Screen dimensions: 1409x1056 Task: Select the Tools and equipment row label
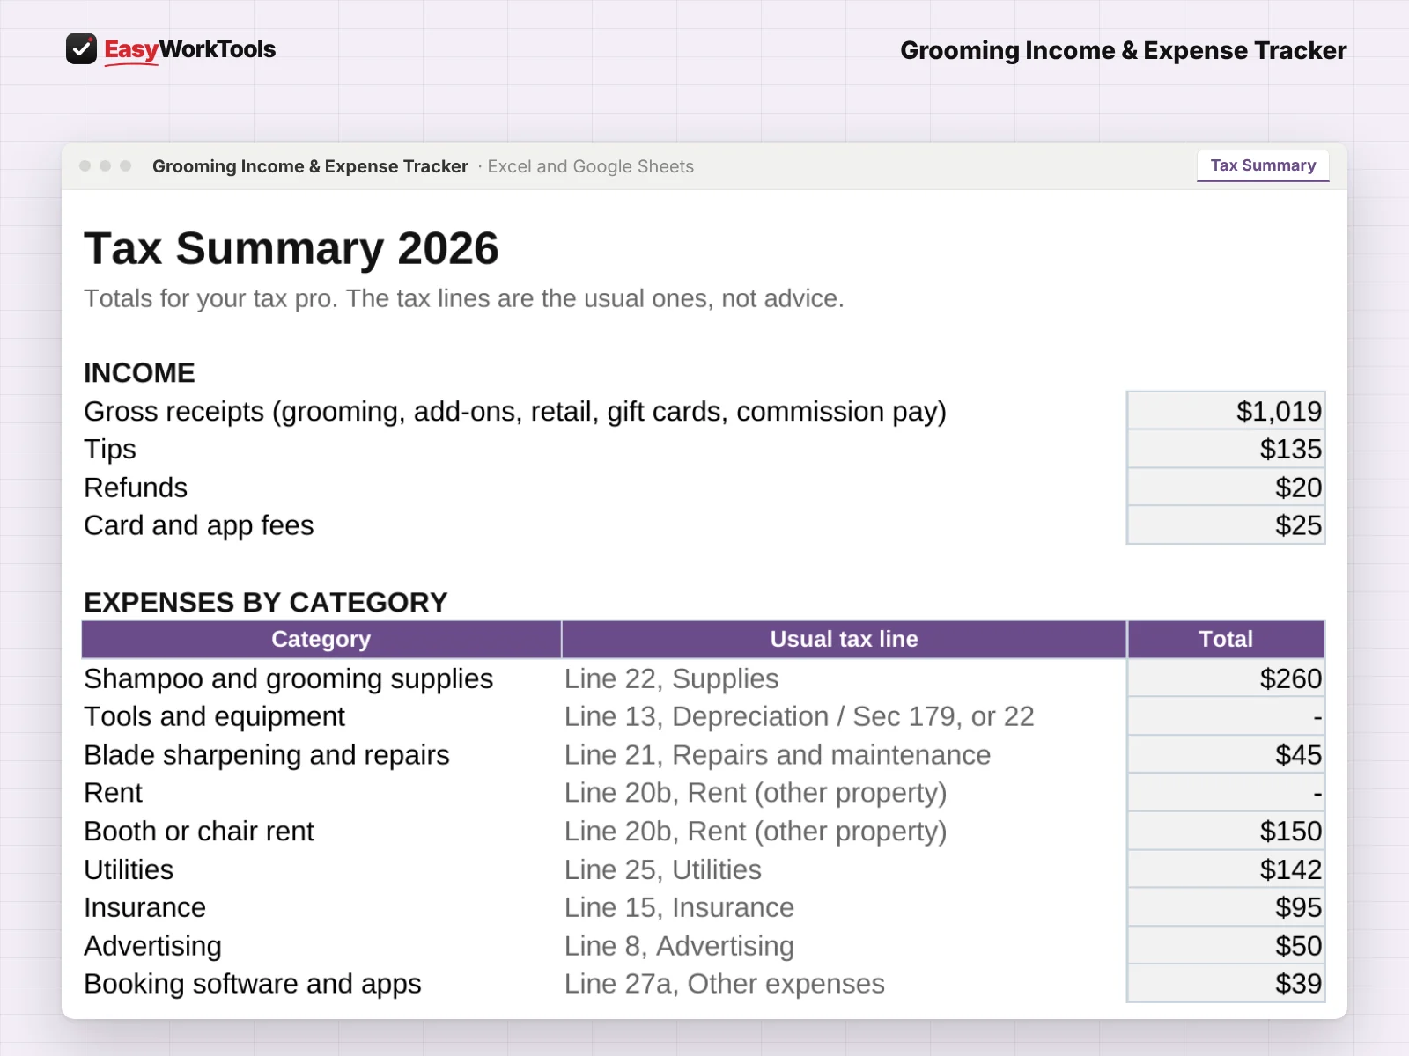(x=215, y=717)
